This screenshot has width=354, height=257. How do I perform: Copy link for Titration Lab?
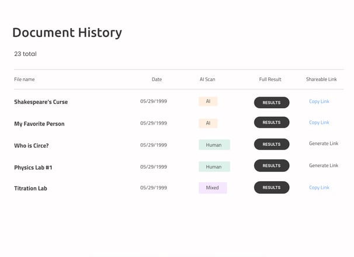tap(319, 187)
